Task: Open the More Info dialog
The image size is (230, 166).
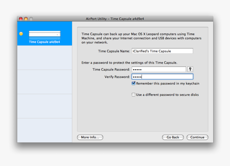Action: pyautogui.click(x=90, y=137)
